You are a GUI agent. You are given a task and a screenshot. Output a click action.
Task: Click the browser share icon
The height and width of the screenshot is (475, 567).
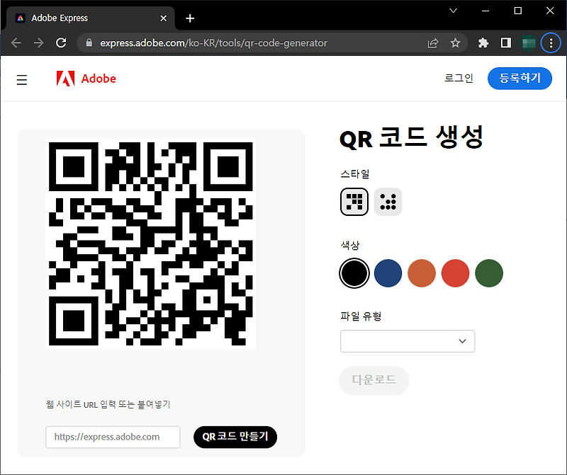point(433,42)
